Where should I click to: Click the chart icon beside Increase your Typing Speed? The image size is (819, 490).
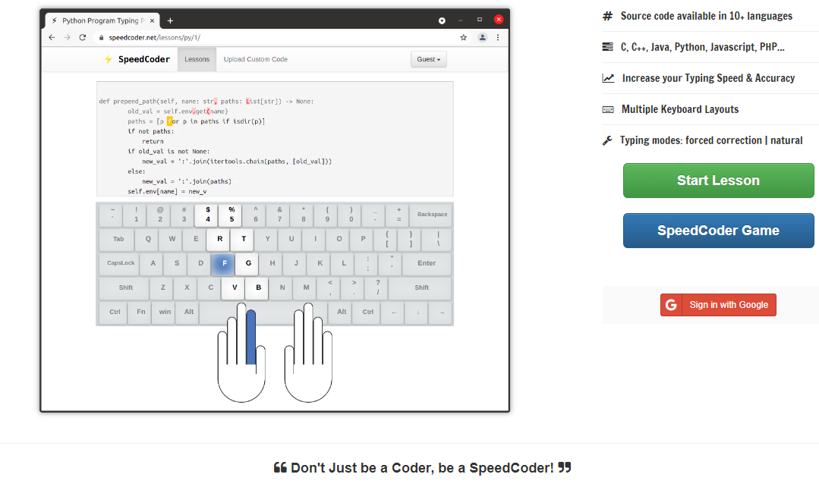click(608, 78)
